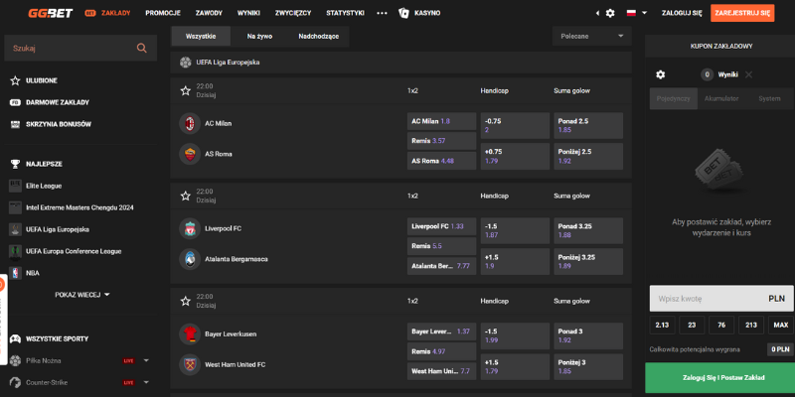Open the top bar settings gear
The height and width of the screenshot is (397, 795).
(610, 13)
